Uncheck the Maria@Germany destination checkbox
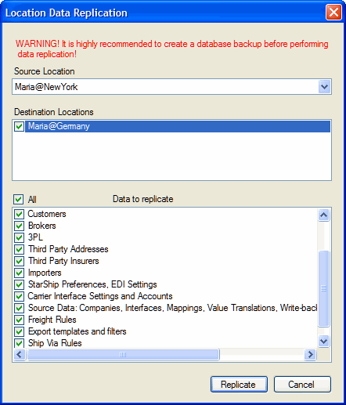346x405 pixels. click(x=19, y=126)
